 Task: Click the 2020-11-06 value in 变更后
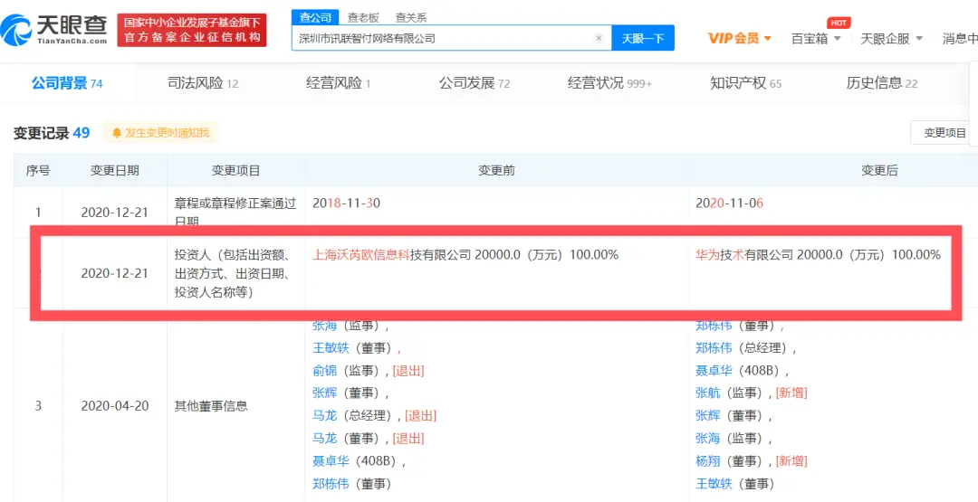(730, 203)
